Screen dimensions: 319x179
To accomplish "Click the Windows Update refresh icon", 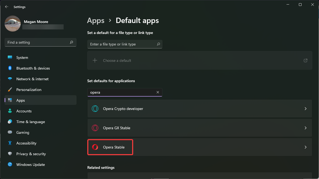I will pyautogui.click(x=10, y=164).
